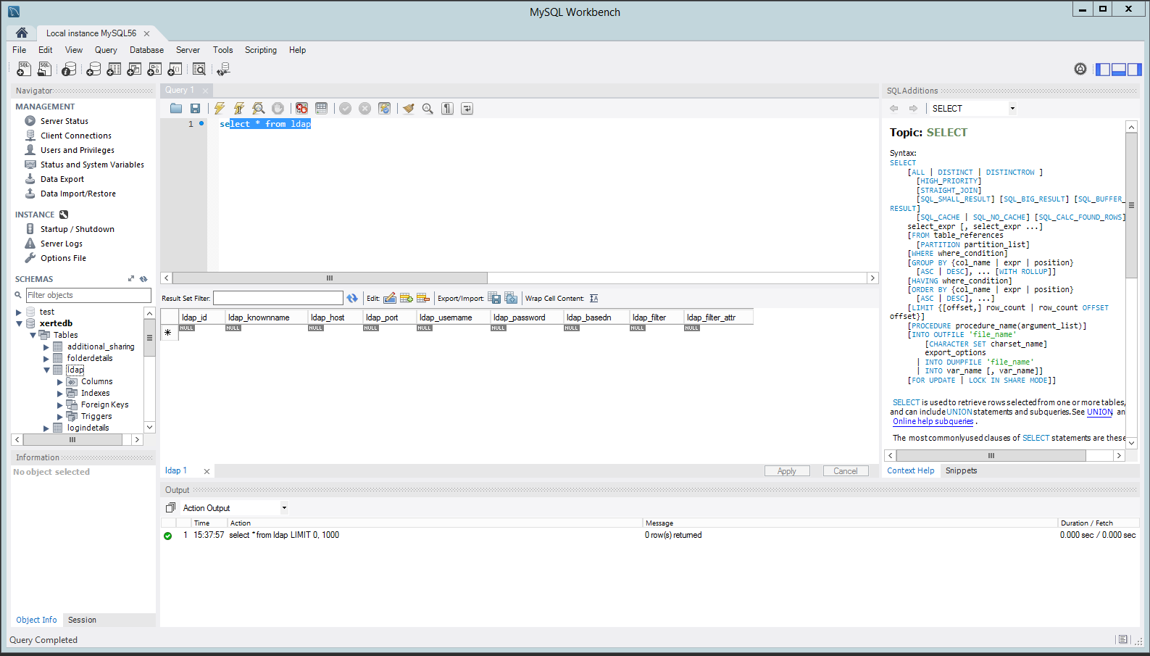This screenshot has height=656, width=1150.
Task: Open a script file in query editor
Action: pos(176,108)
